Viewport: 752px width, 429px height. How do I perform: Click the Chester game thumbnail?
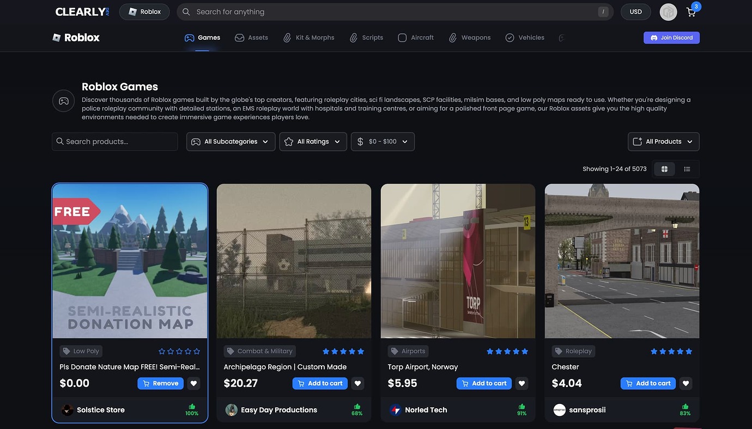click(621, 260)
